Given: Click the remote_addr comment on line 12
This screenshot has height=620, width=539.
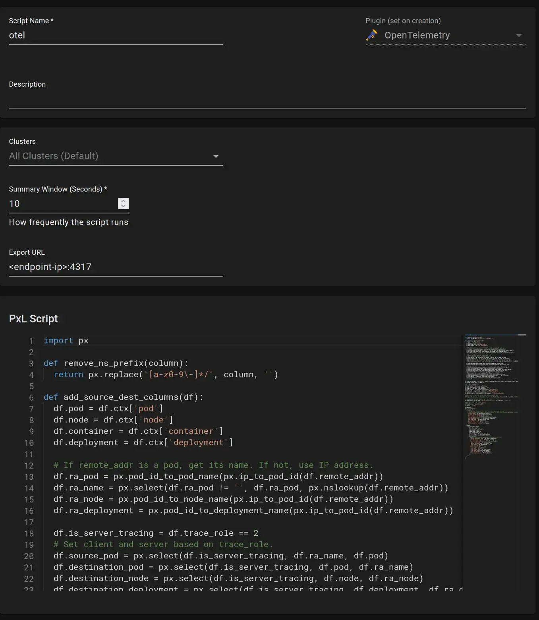Looking at the screenshot, I should (213, 465).
